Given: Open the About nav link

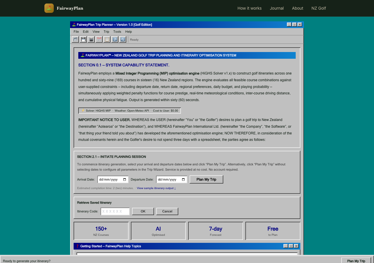Looking at the screenshot, I should tap(297, 8).
